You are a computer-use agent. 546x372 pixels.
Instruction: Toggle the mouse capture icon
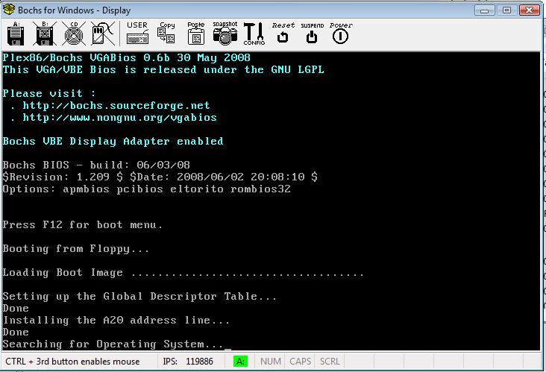click(103, 34)
